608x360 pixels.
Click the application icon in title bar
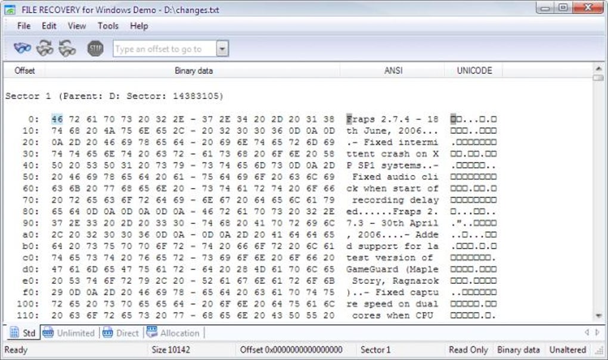tap(10, 10)
